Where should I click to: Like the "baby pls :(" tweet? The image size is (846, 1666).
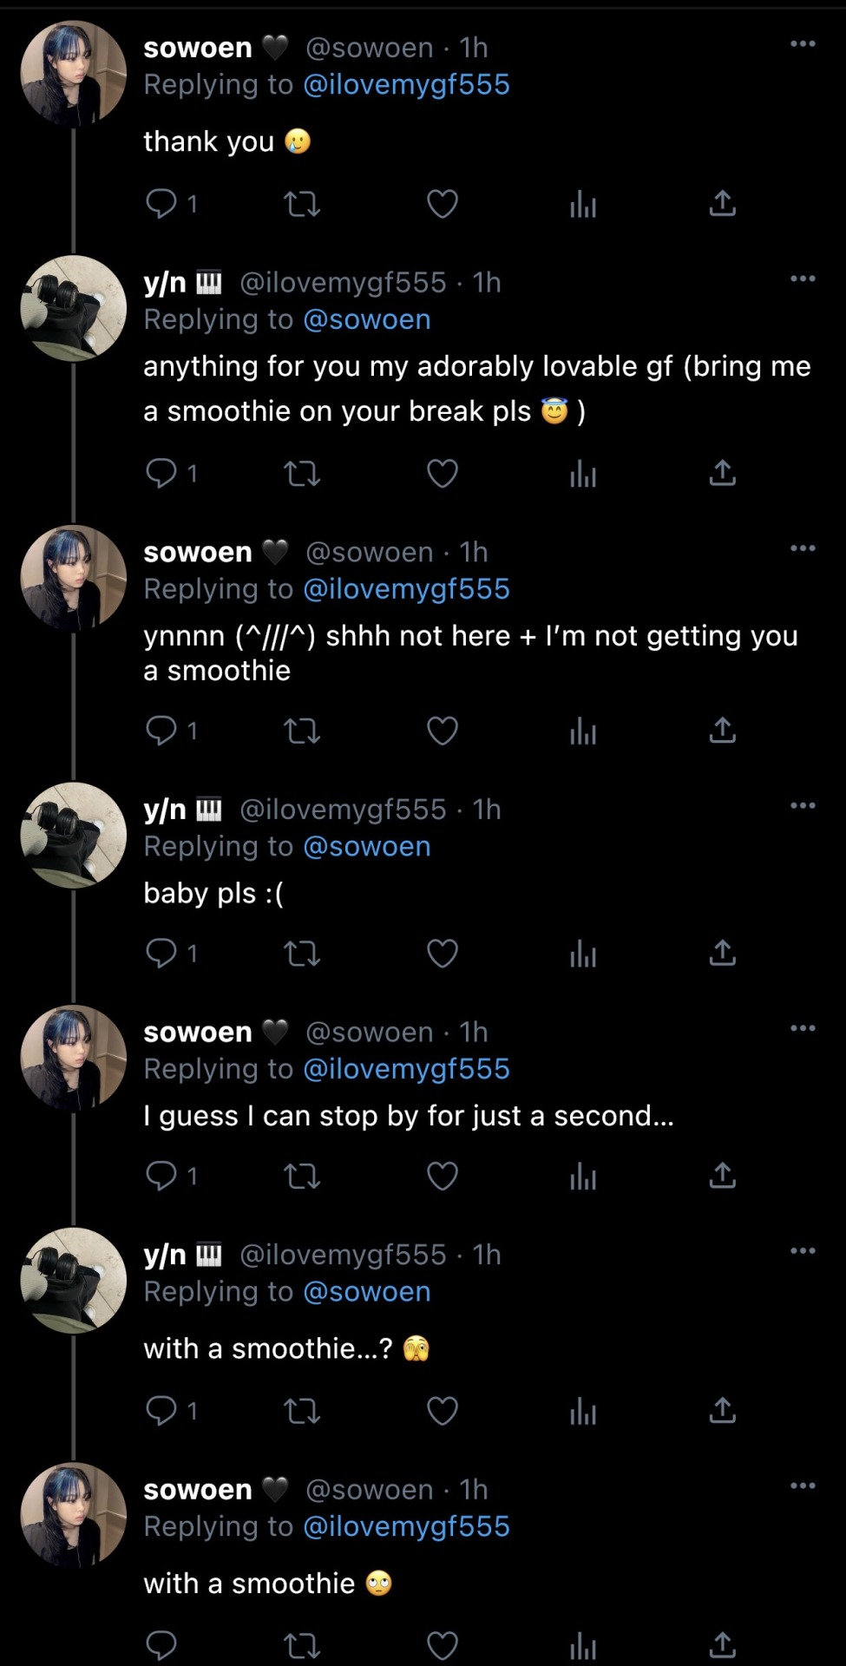(x=442, y=954)
